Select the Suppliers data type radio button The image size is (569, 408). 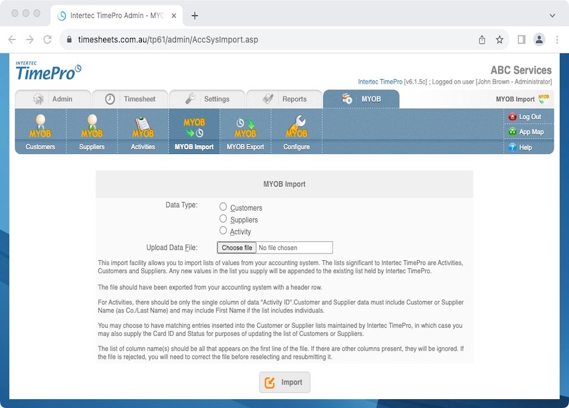[x=223, y=219]
